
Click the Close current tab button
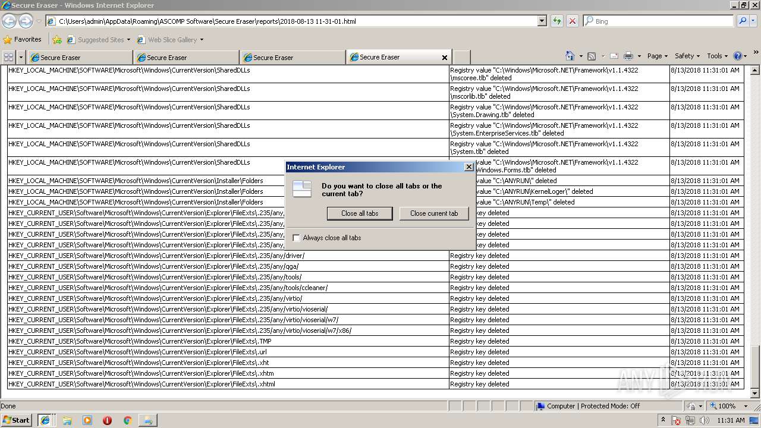tap(434, 213)
